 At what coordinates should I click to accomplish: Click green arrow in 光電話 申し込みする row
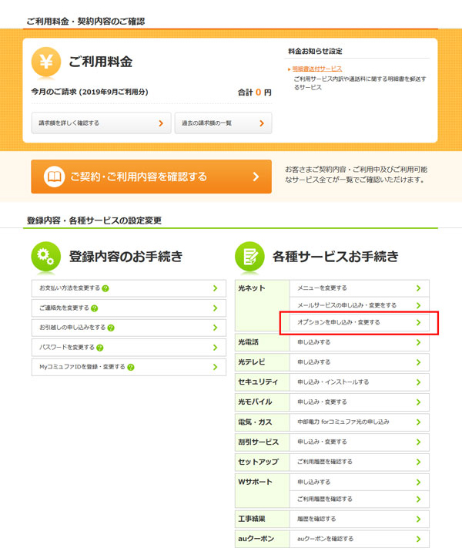[x=419, y=342]
